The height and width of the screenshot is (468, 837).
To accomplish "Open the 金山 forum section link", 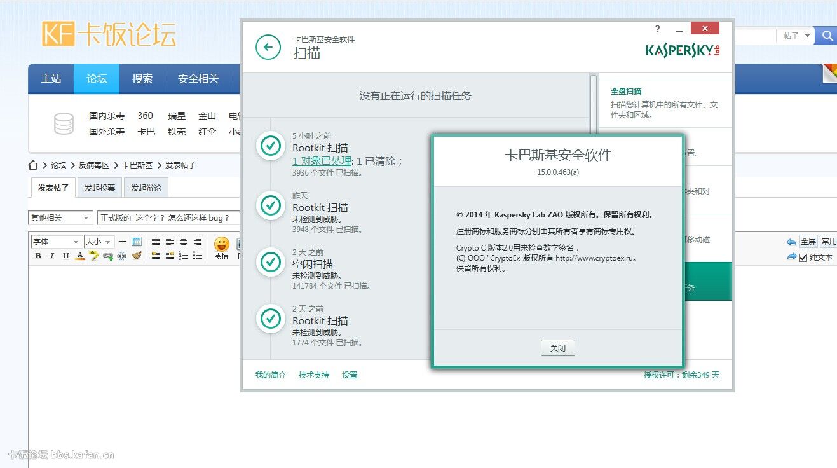I will coord(207,116).
